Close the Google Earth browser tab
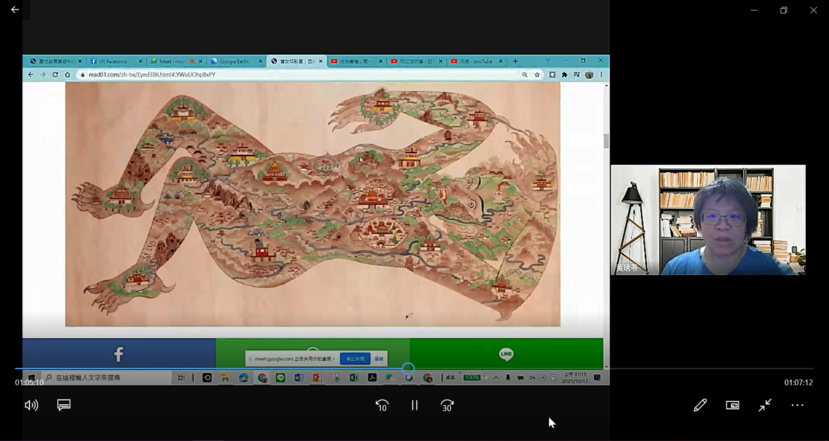Viewport: 829px width, 441px height. point(260,61)
